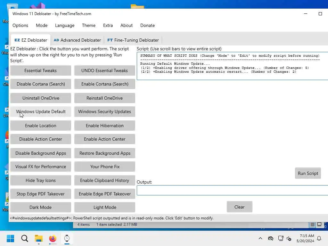
Task: Open the notifications bell
Action: [319, 238]
